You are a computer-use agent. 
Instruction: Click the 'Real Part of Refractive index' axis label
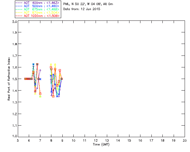[9, 79]
